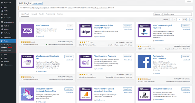Switch to the Popular tab
This screenshot has height=103, width=195.
41,14
